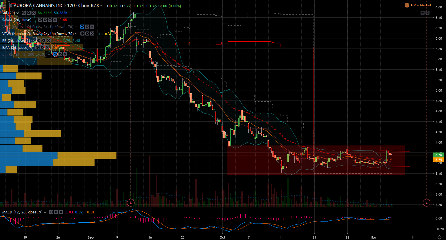Remove the dimmed VPVR indicator

(x=92, y=27)
